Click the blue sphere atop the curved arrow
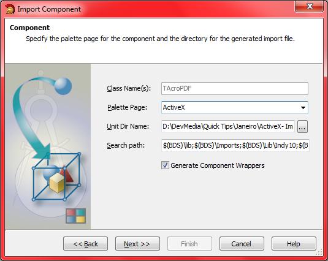328x261 pixels. point(63,86)
